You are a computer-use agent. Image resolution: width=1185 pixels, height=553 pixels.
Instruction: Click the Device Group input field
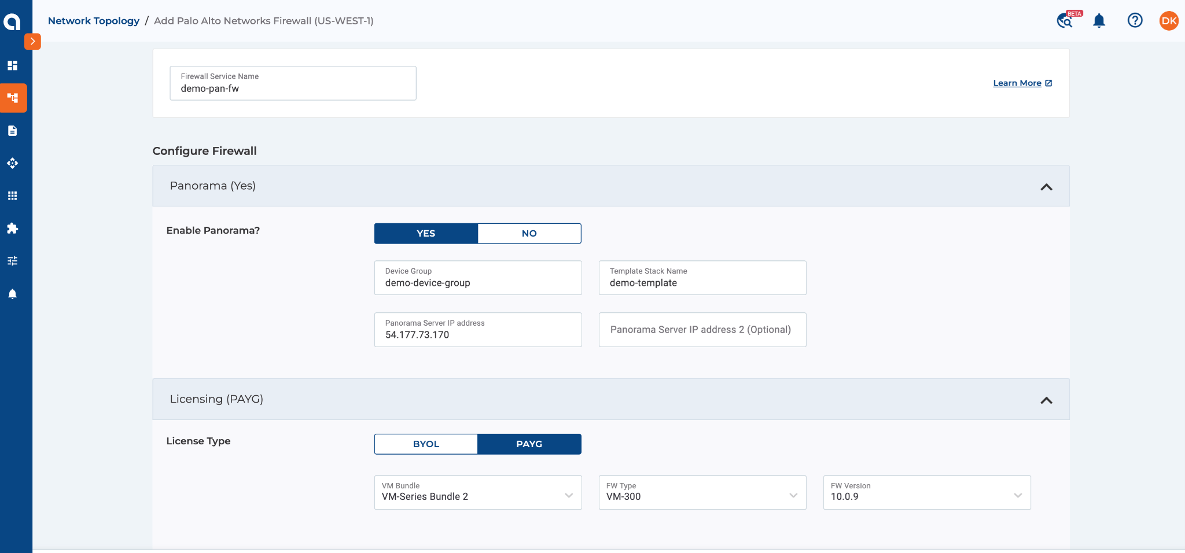[478, 278]
